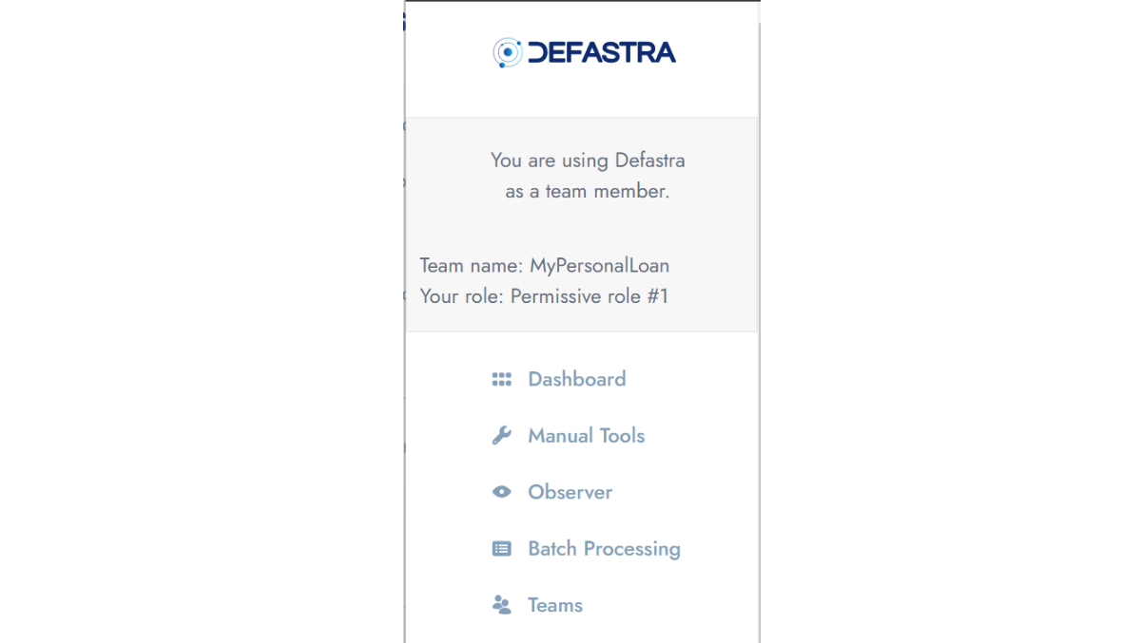Click the Batch Processing list icon
This screenshot has height=643, width=1141.
(x=501, y=549)
